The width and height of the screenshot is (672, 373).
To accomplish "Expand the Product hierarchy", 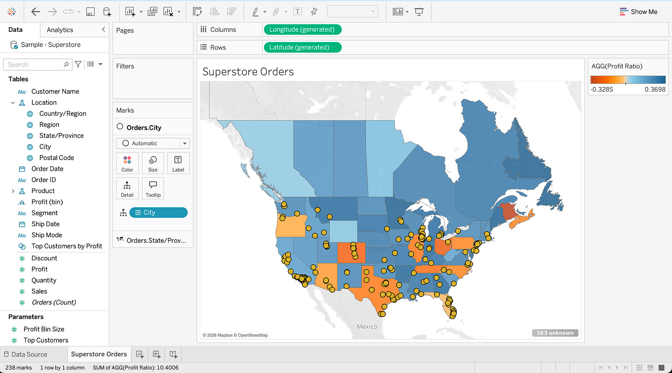I will [12, 191].
